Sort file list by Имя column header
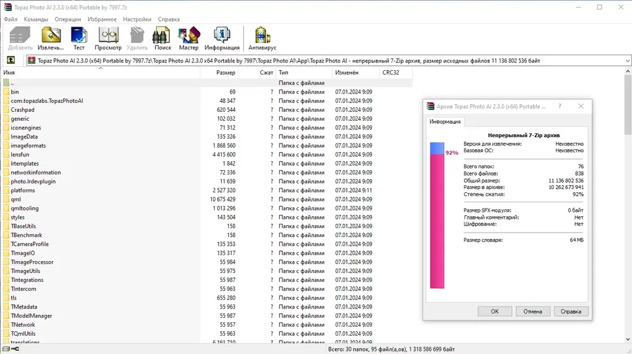 [100, 73]
